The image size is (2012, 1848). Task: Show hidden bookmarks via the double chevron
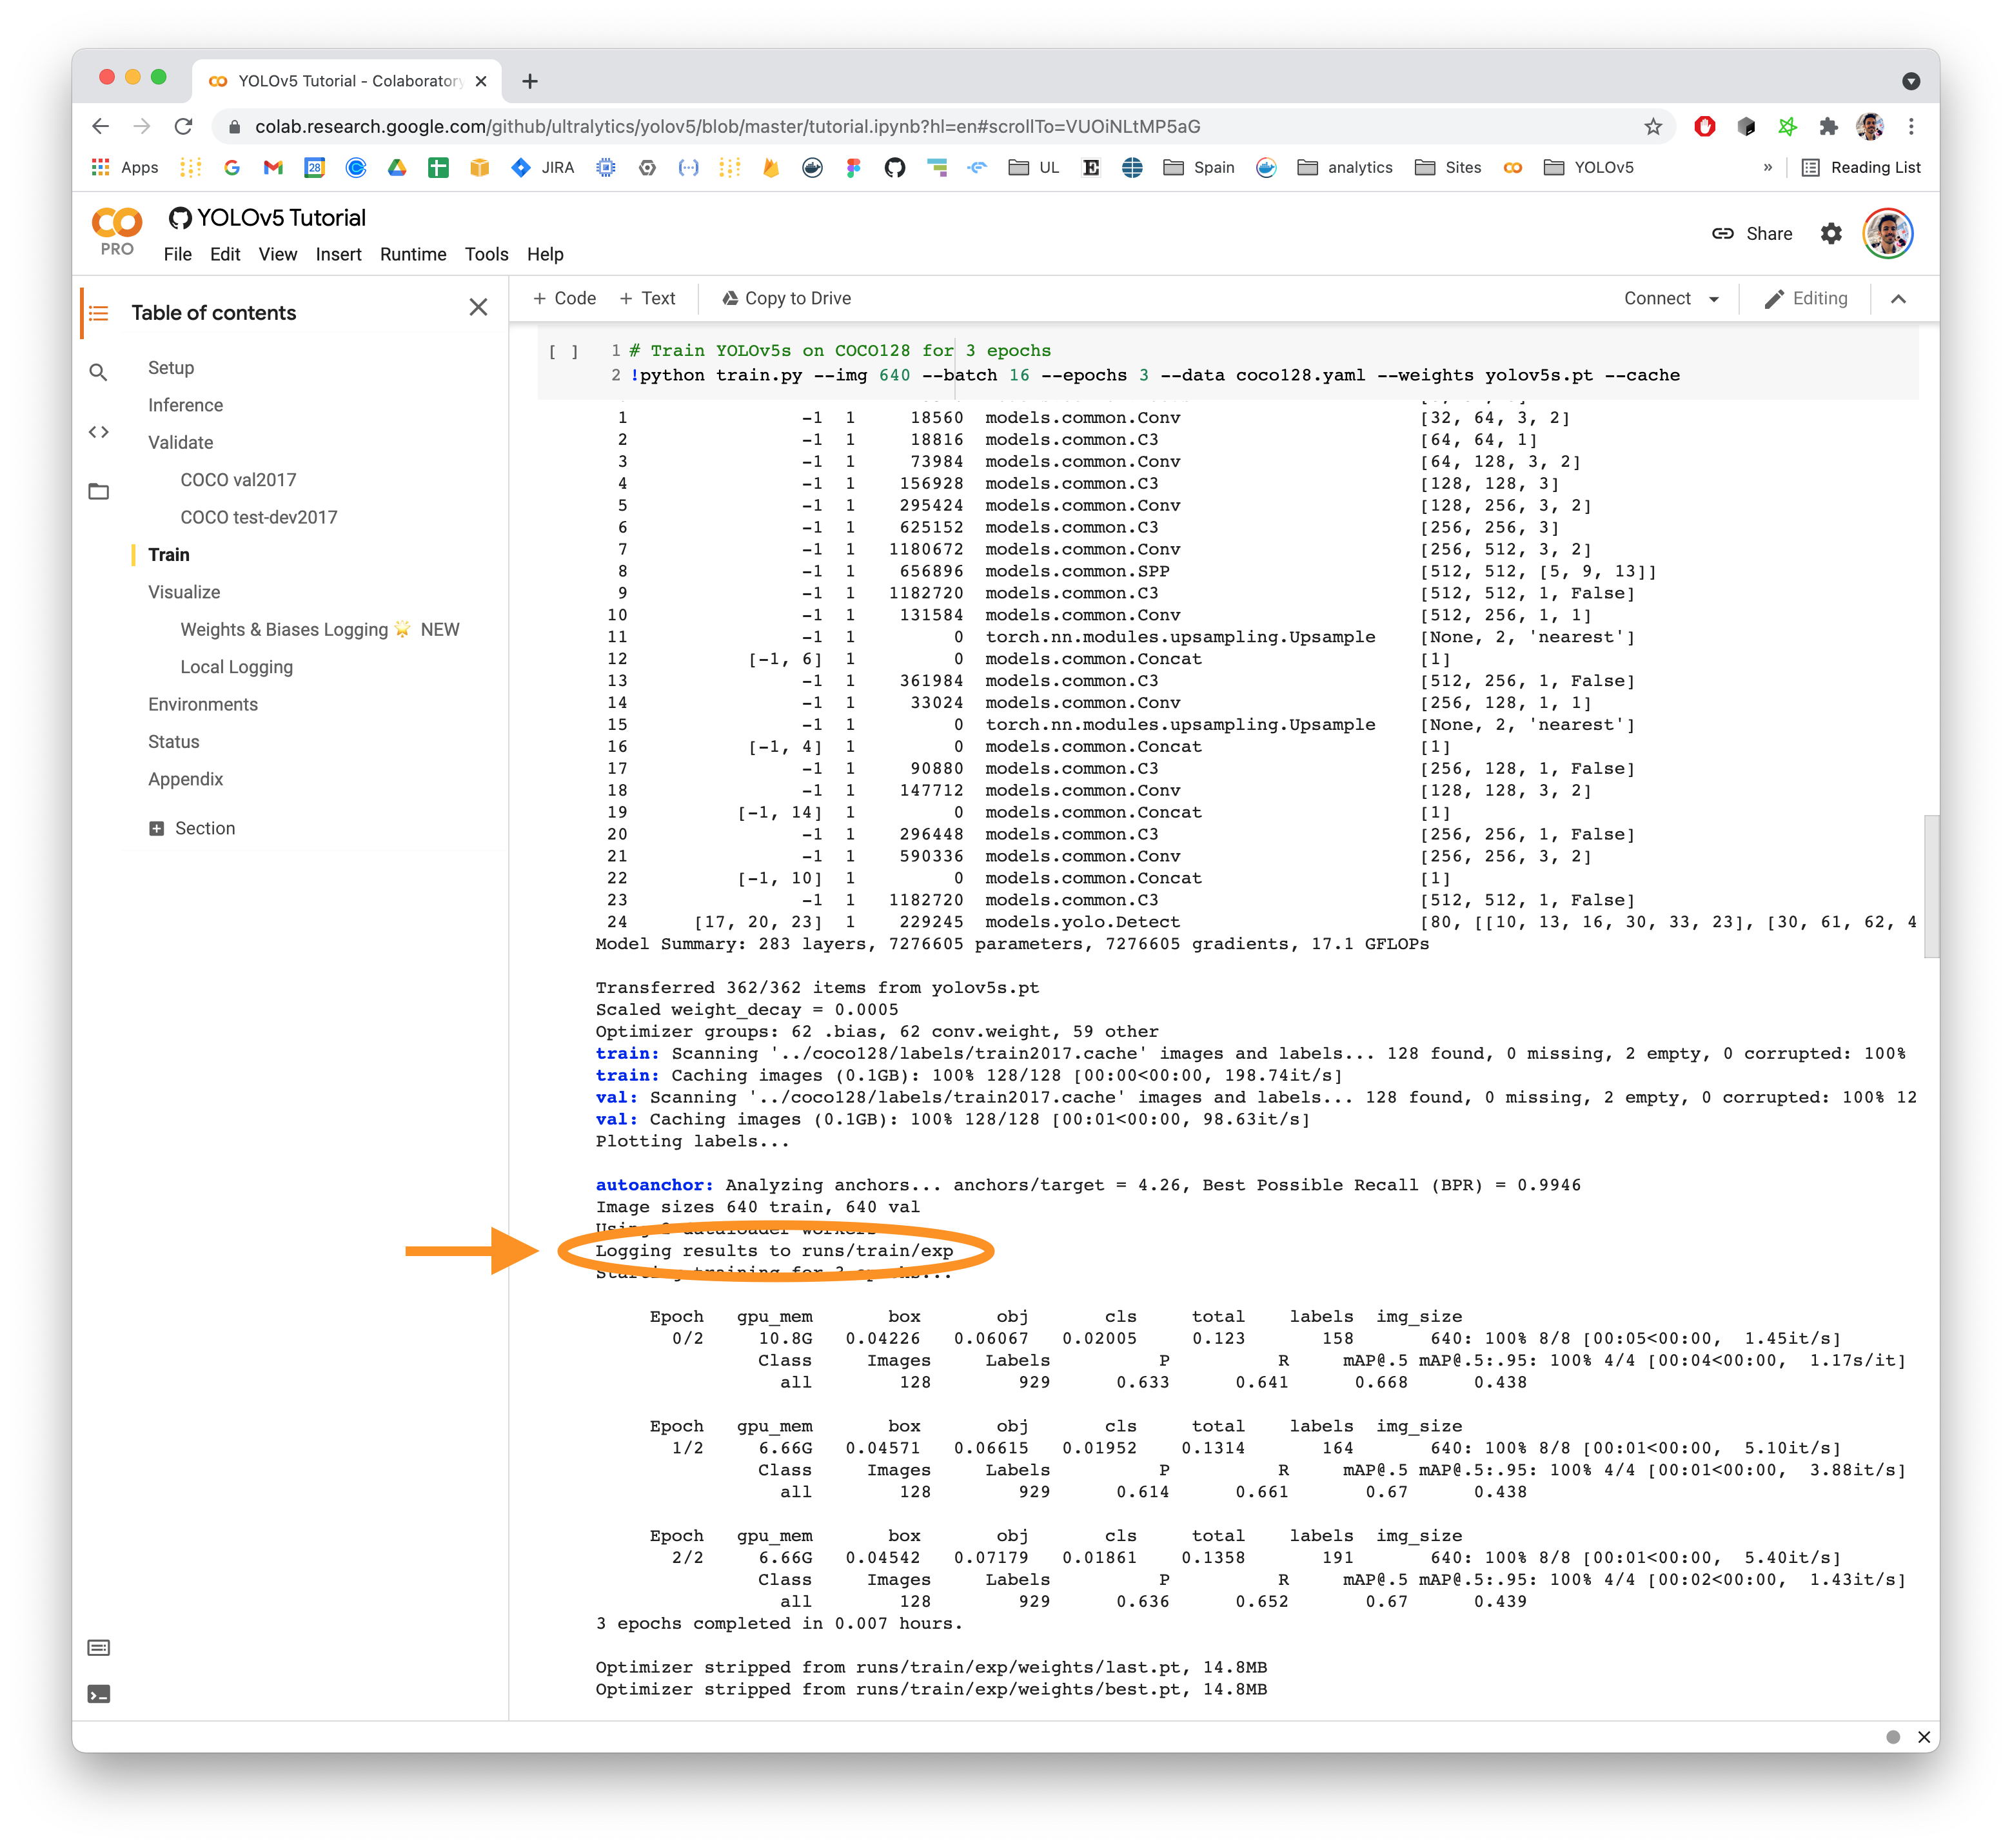coord(1768,168)
